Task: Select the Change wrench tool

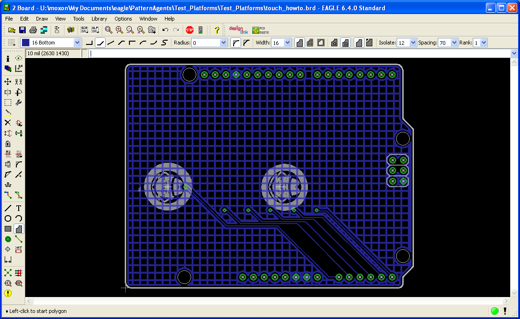Action: tap(19, 102)
